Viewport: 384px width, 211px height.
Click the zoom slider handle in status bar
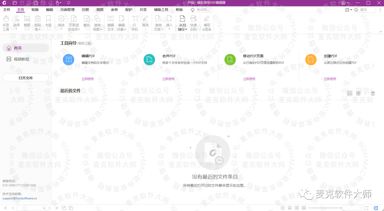click(325, 208)
